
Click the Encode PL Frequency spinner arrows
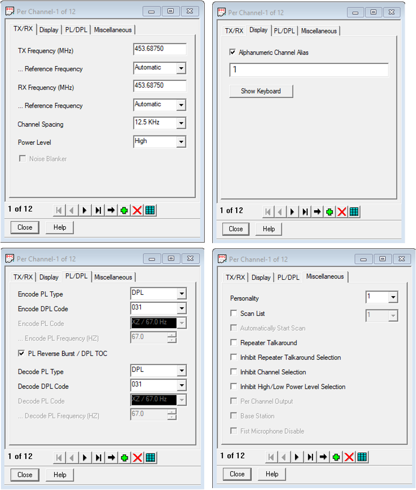(x=172, y=338)
